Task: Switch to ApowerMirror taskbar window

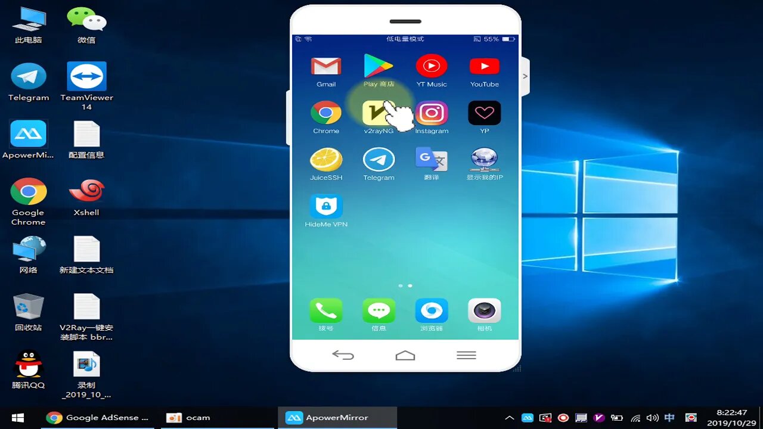Action: click(x=337, y=418)
